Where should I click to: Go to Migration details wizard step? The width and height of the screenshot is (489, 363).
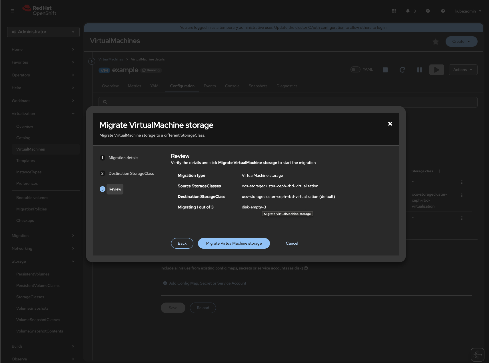(x=123, y=158)
